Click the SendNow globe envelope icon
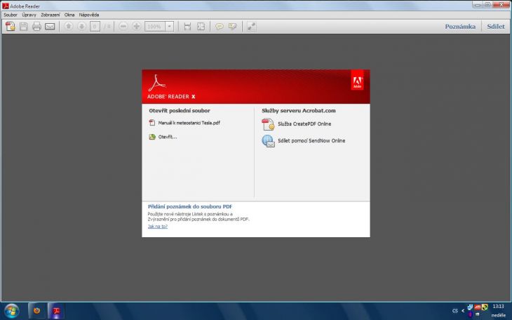Screen dimensions: 512x320 tap(269, 141)
